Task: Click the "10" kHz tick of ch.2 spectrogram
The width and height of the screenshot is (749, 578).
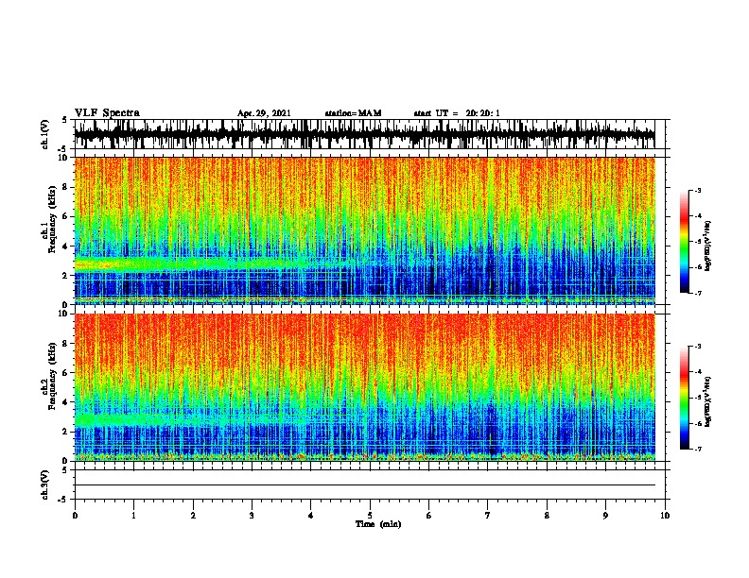Action: point(64,314)
